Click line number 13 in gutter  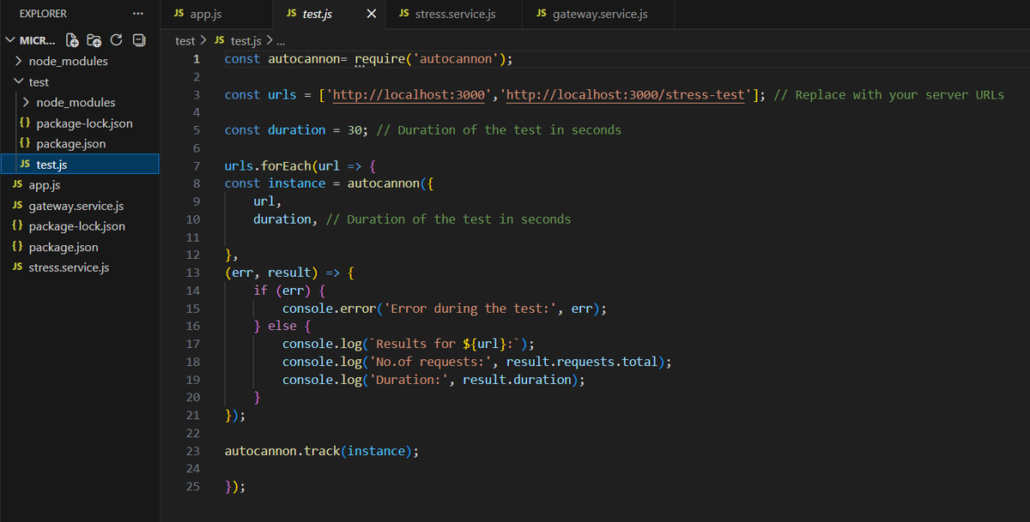(x=193, y=273)
